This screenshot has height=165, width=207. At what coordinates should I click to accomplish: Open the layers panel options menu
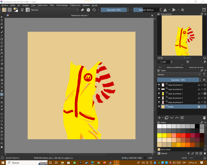pos(204,80)
